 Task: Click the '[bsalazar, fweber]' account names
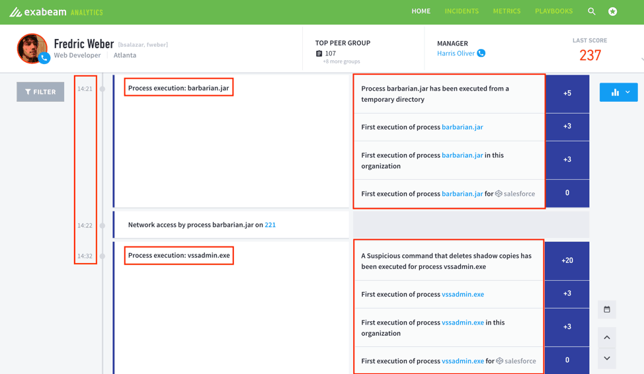pyautogui.click(x=143, y=45)
